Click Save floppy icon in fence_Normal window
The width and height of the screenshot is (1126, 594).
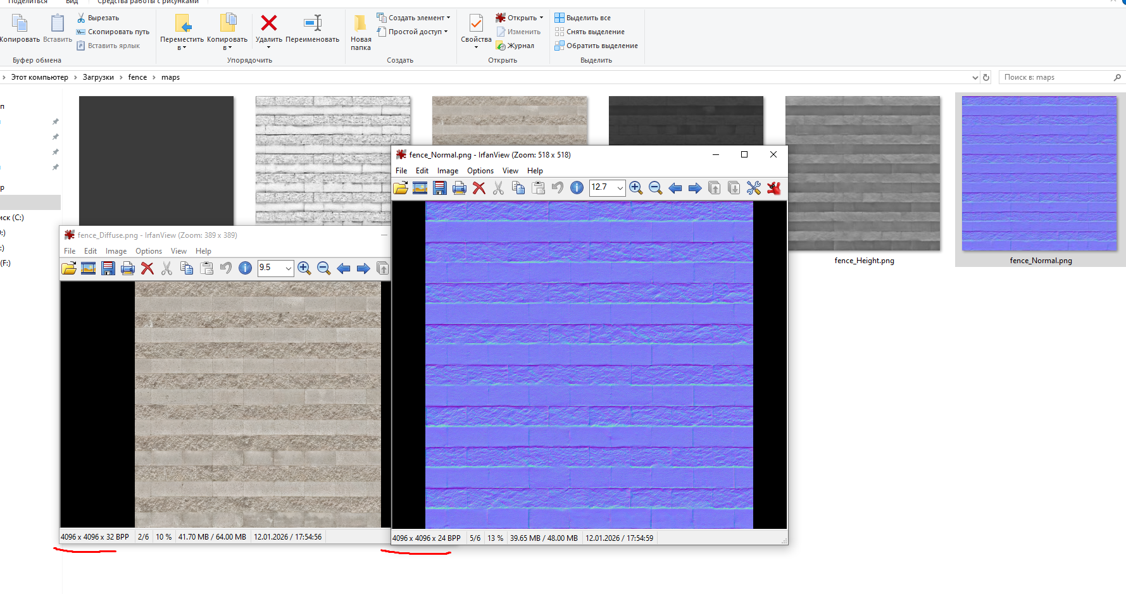(x=440, y=188)
